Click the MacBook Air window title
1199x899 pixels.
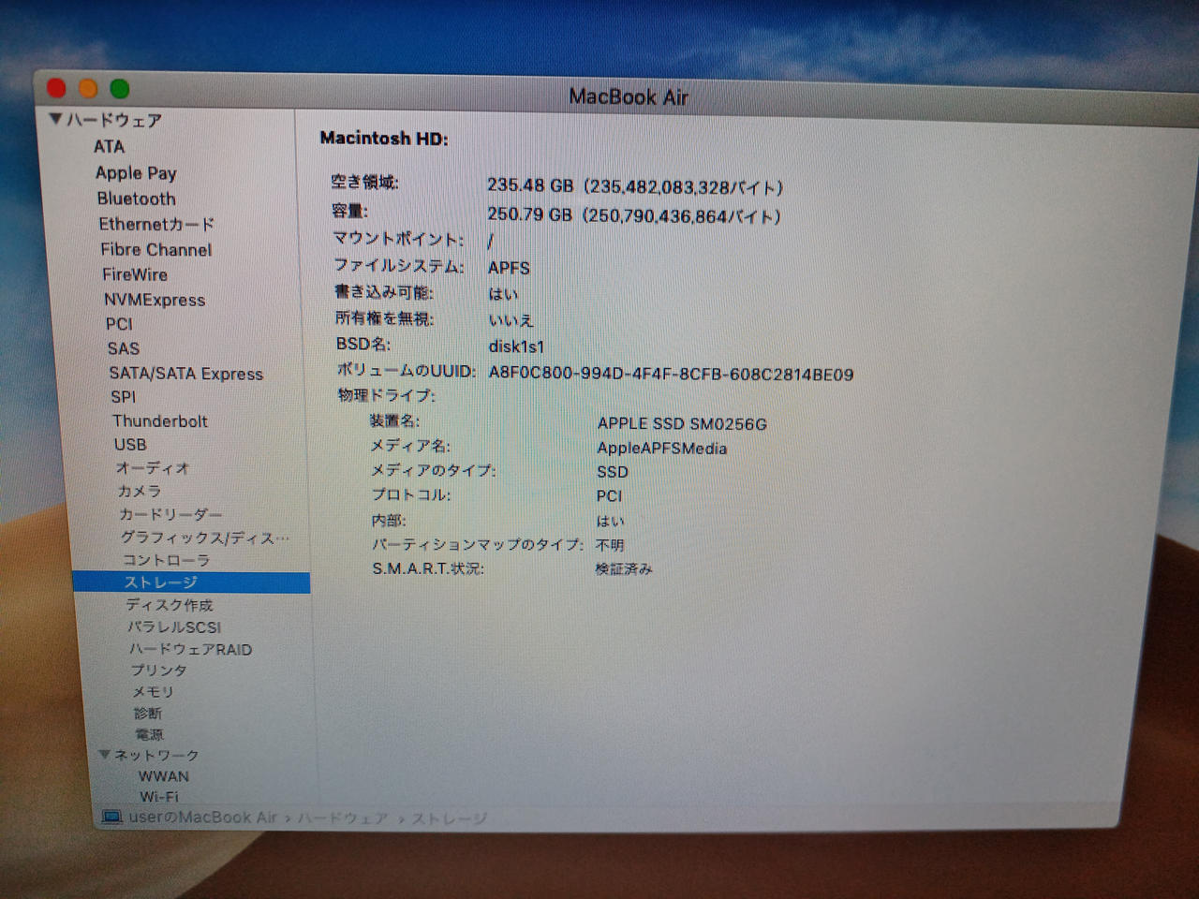[629, 96]
